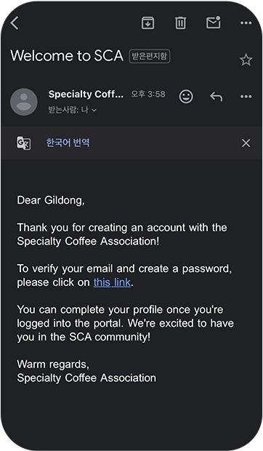Go back using the back arrow
Screen dimensions: 263x451
(x=15, y=23)
